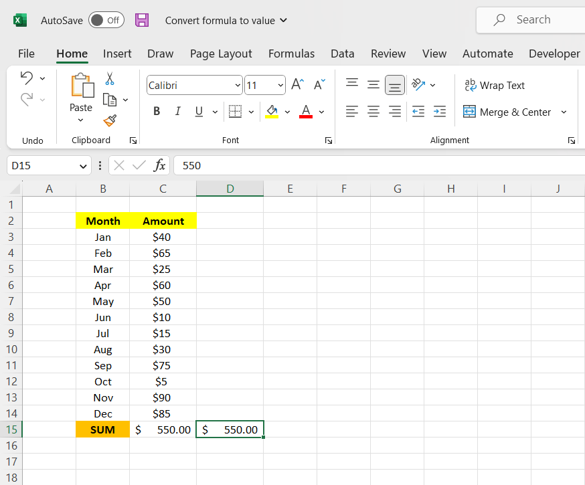Toggle Bold formatting on
The width and height of the screenshot is (585, 485).
pos(157,112)
